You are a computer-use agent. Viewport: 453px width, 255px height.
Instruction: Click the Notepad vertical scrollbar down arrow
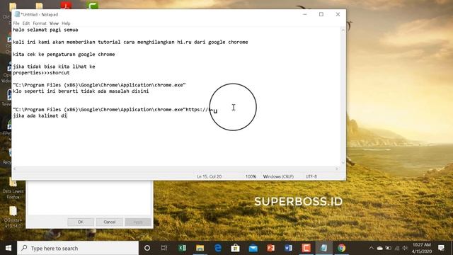(343, 162)
